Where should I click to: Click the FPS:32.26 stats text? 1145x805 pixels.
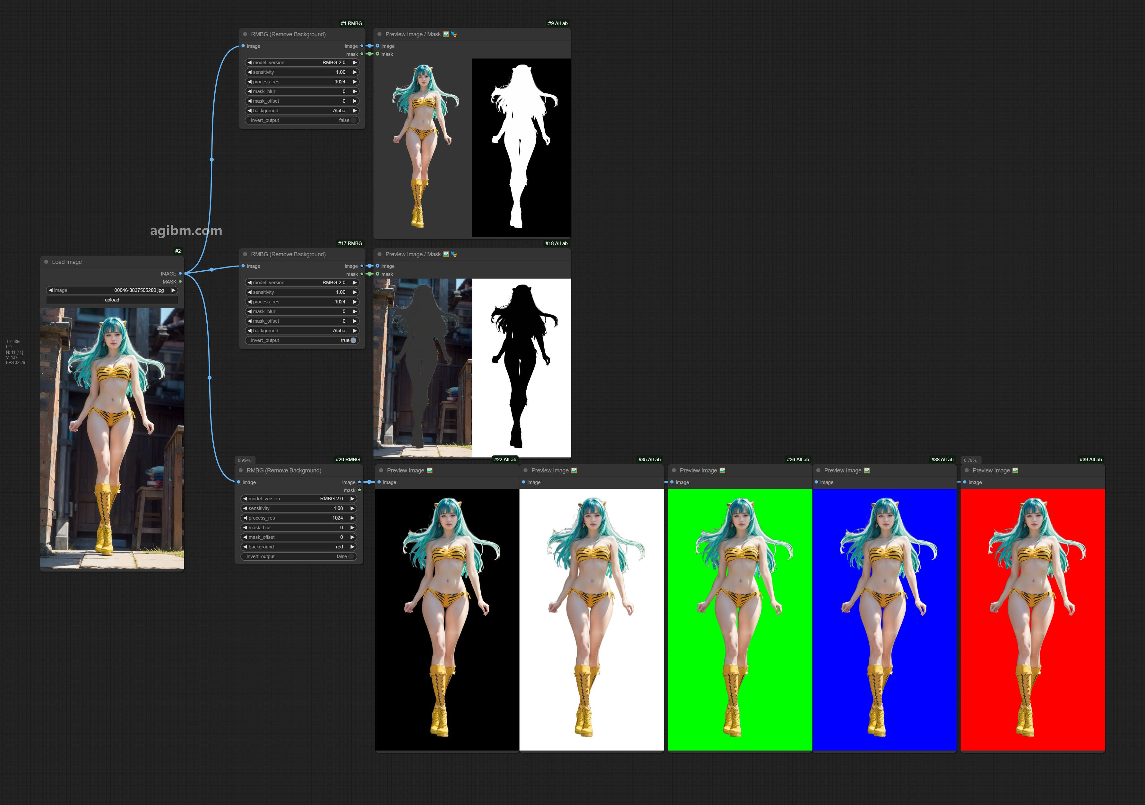tap(15, 362)
